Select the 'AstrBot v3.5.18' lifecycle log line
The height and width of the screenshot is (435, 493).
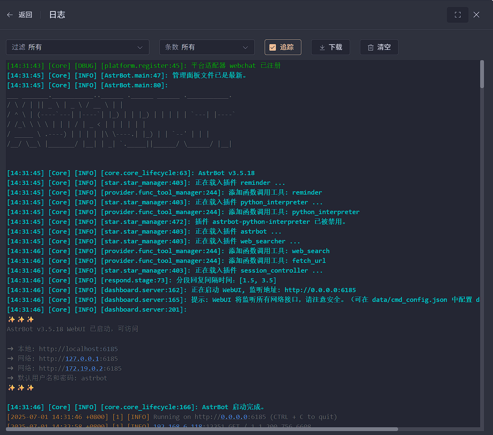coord(131,173)
